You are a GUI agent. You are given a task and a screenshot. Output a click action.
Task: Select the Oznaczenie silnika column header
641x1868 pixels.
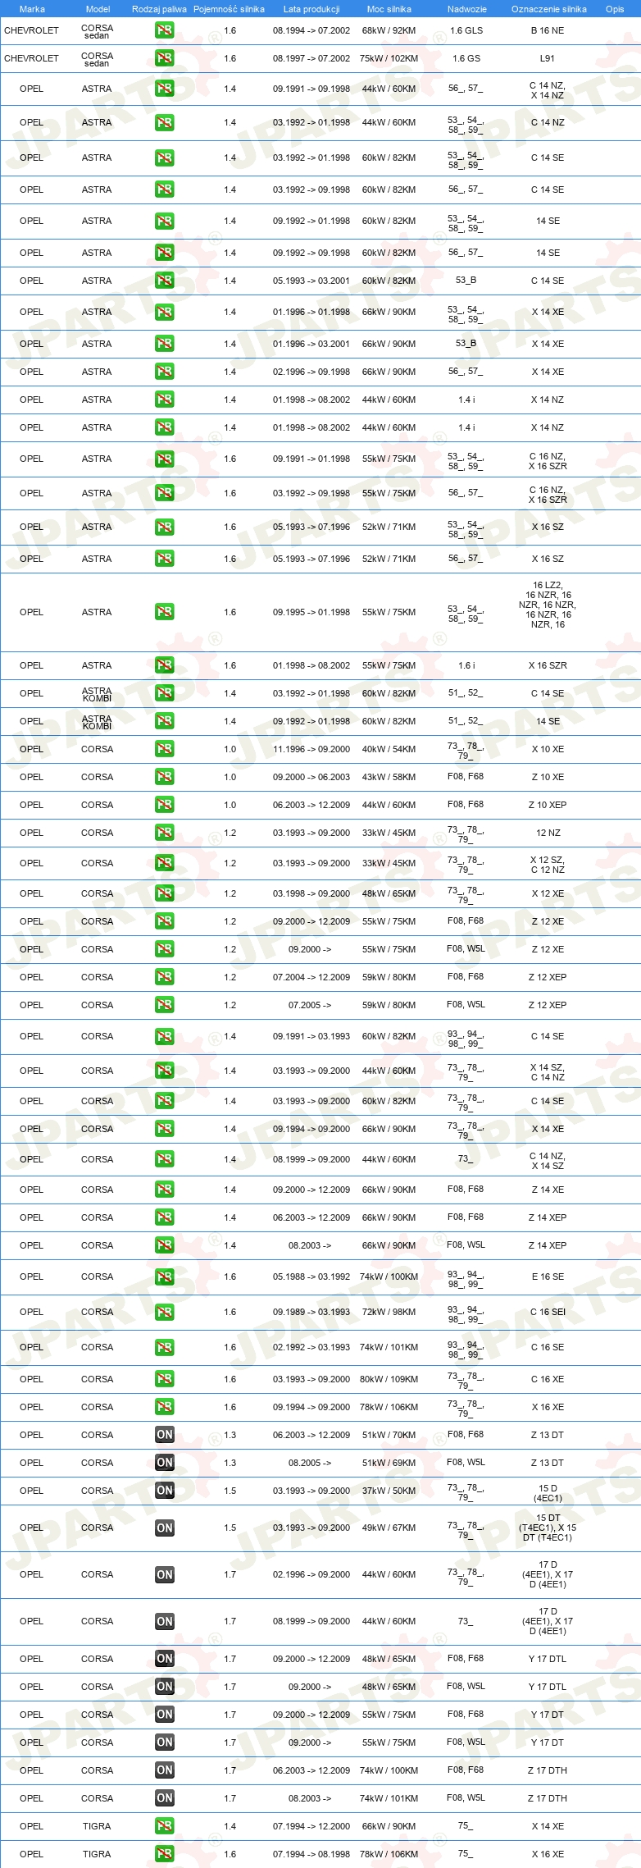(549, 9)
